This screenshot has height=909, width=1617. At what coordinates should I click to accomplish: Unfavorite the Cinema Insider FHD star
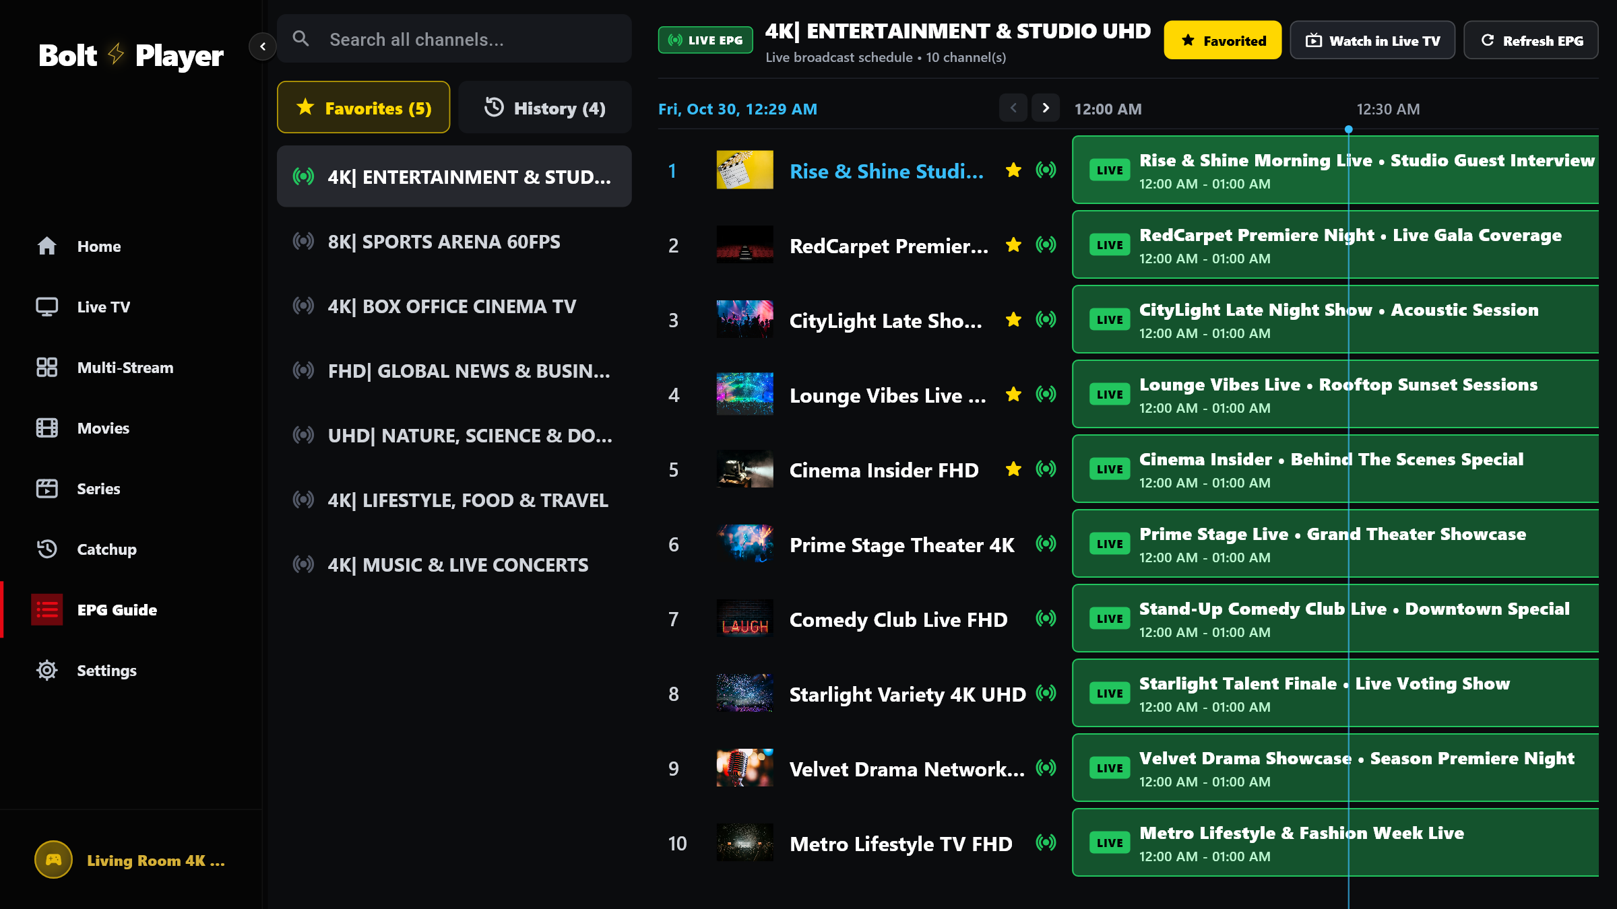pyautogui.click(x=1013, y=469)
